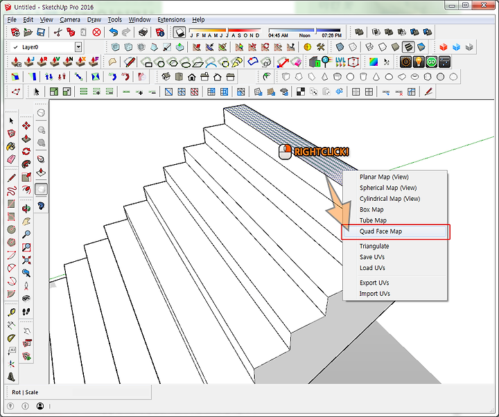The image size is (499, 417).
Task: Choose Quad Face Map from context menu
Action: [395, 231]
